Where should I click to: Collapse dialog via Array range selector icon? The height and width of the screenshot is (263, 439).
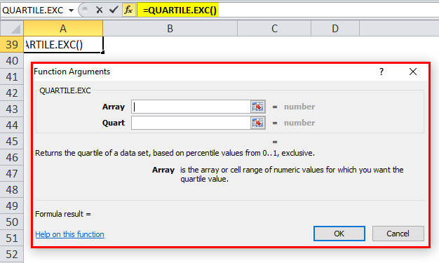coord(258,107)
